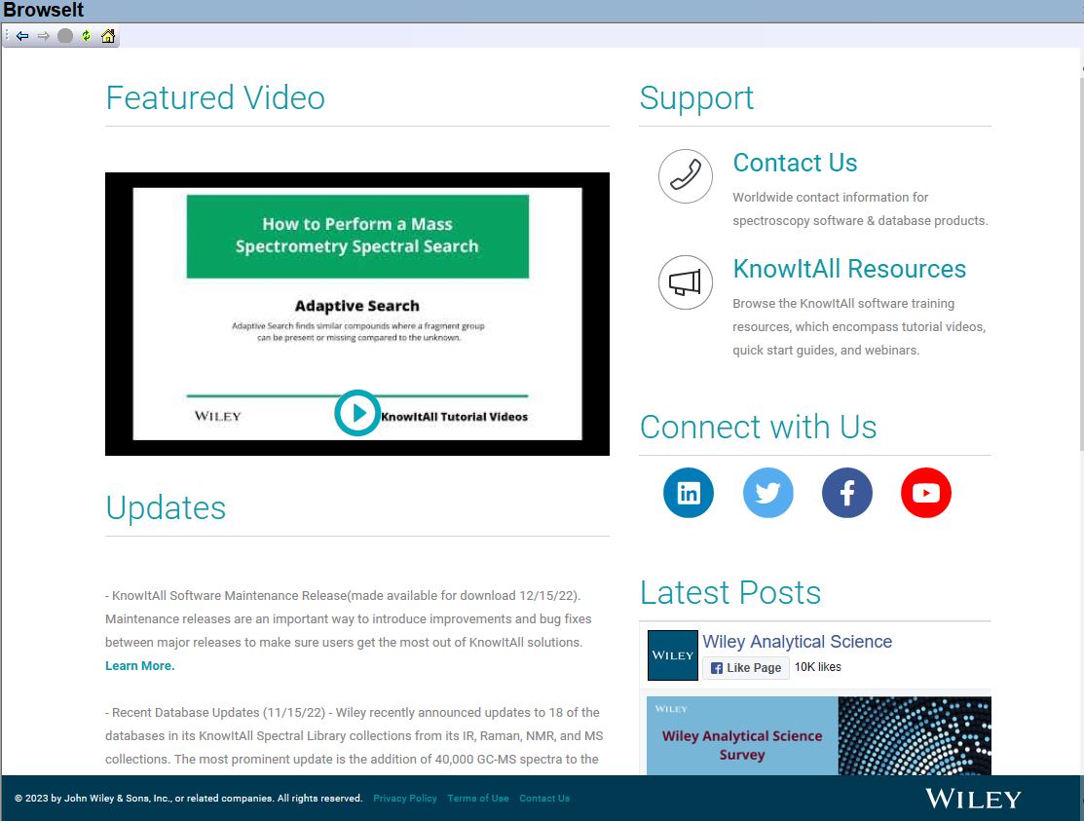
Task: Go to Home using house icon
Action: (x=108, y=36)
